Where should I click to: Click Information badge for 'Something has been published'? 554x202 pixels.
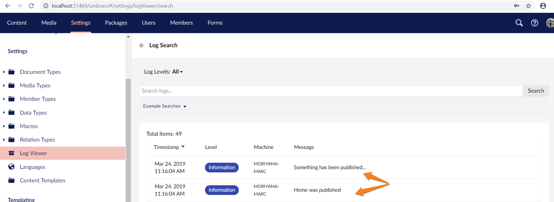[x=222, y=167]
